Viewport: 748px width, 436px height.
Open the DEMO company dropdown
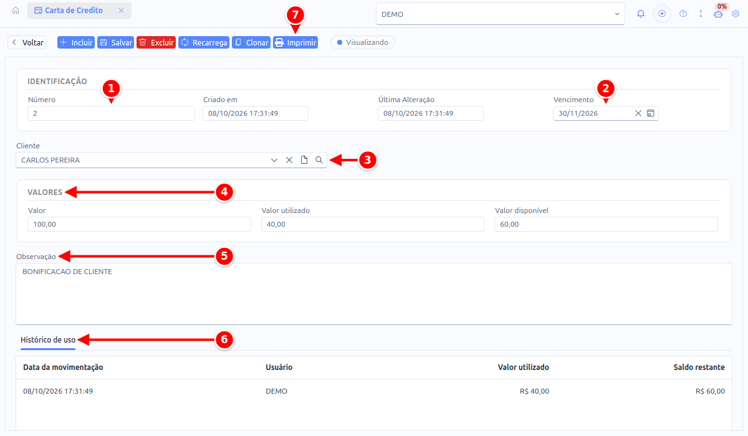[501, 14]
